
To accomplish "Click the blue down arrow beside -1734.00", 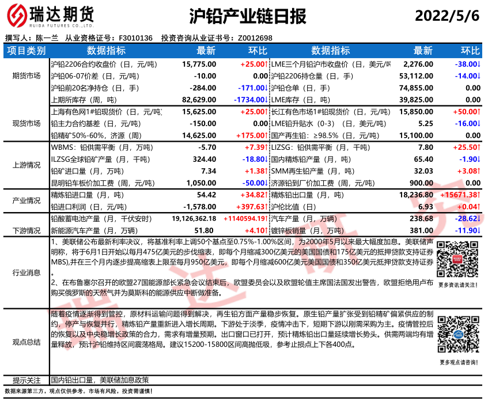I will pyautogui.click(x=268, y=100).
